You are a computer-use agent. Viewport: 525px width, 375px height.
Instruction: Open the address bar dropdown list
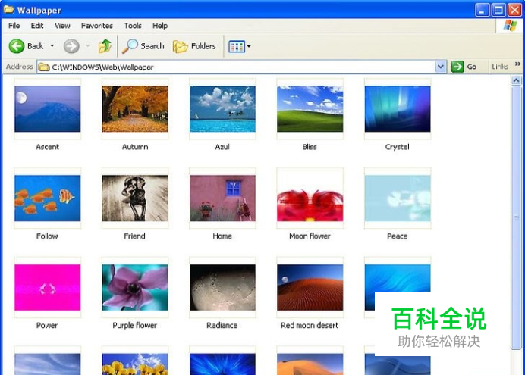pos(441,67)
